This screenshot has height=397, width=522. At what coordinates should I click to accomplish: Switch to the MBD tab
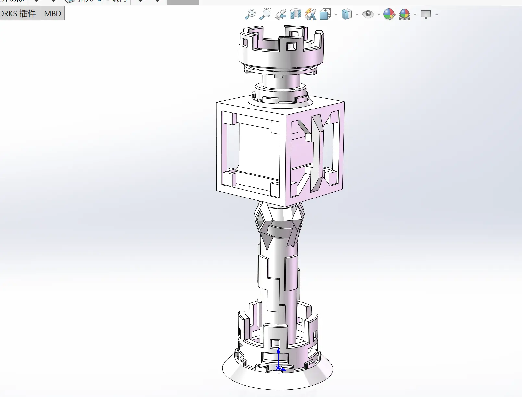(x=53, y=14)
